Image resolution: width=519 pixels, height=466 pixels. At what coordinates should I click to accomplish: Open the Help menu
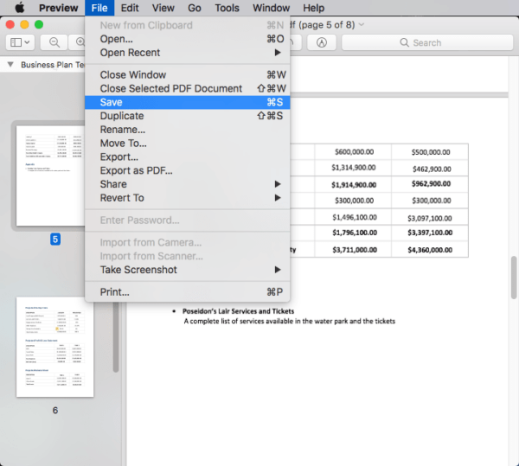tap(313, 8)
